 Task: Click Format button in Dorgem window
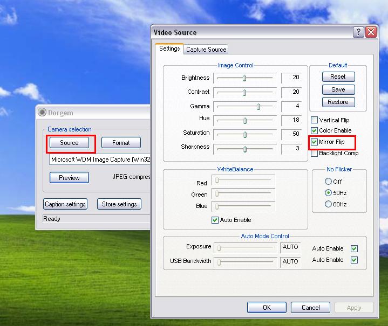[121, 143]
